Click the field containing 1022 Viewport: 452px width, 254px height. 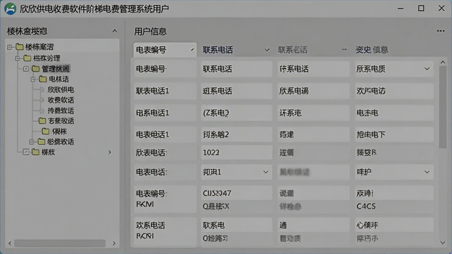pyautogui.click(x=237, y=153)
